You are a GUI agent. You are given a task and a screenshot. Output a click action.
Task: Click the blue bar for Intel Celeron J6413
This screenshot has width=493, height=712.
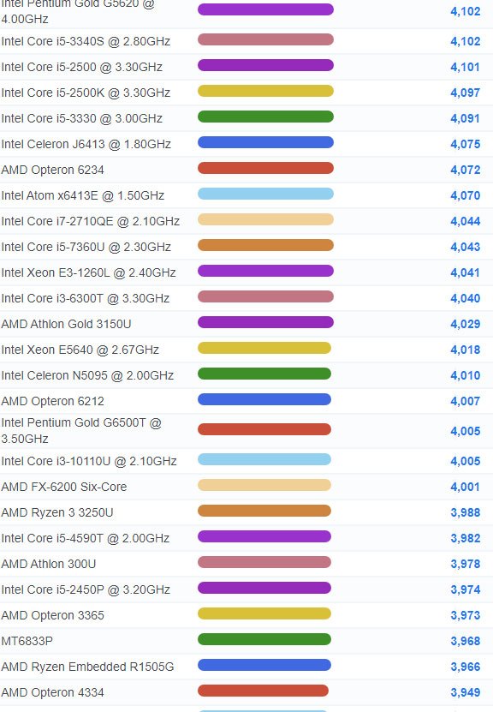(265, 142)
